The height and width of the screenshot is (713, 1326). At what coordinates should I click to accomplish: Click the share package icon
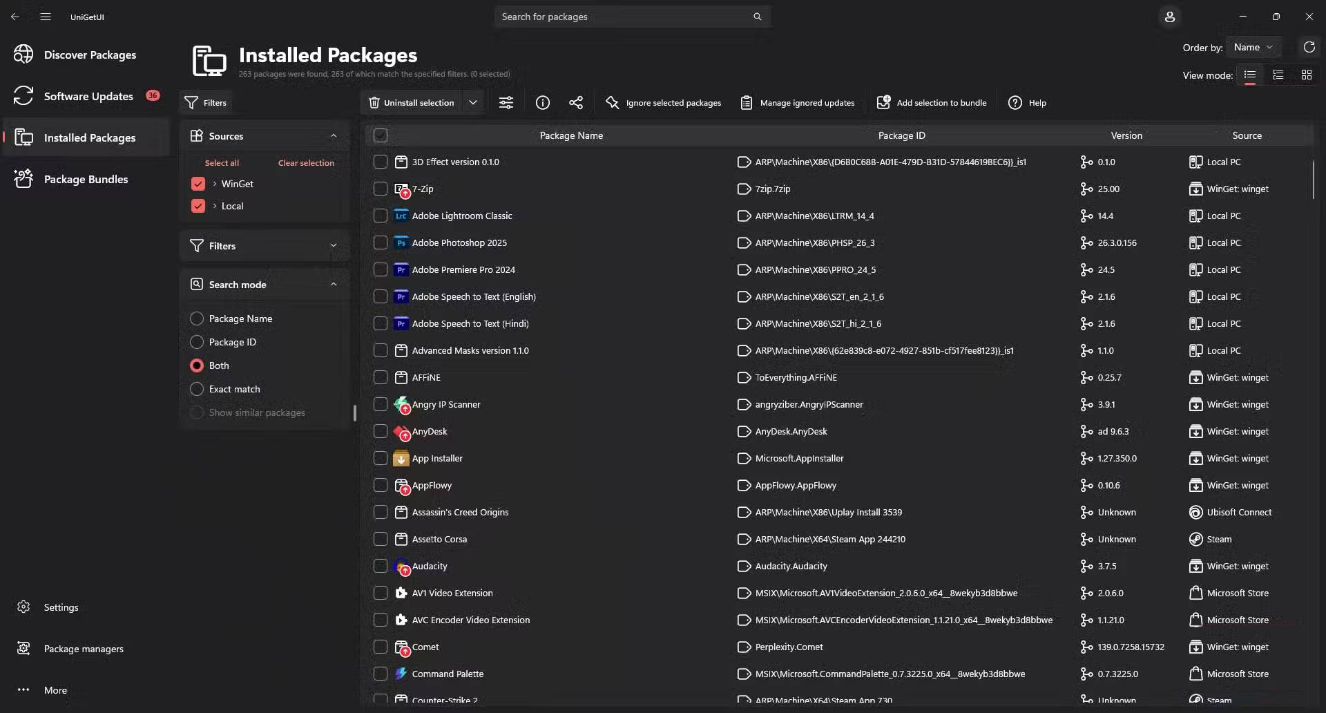pos(576,103)
